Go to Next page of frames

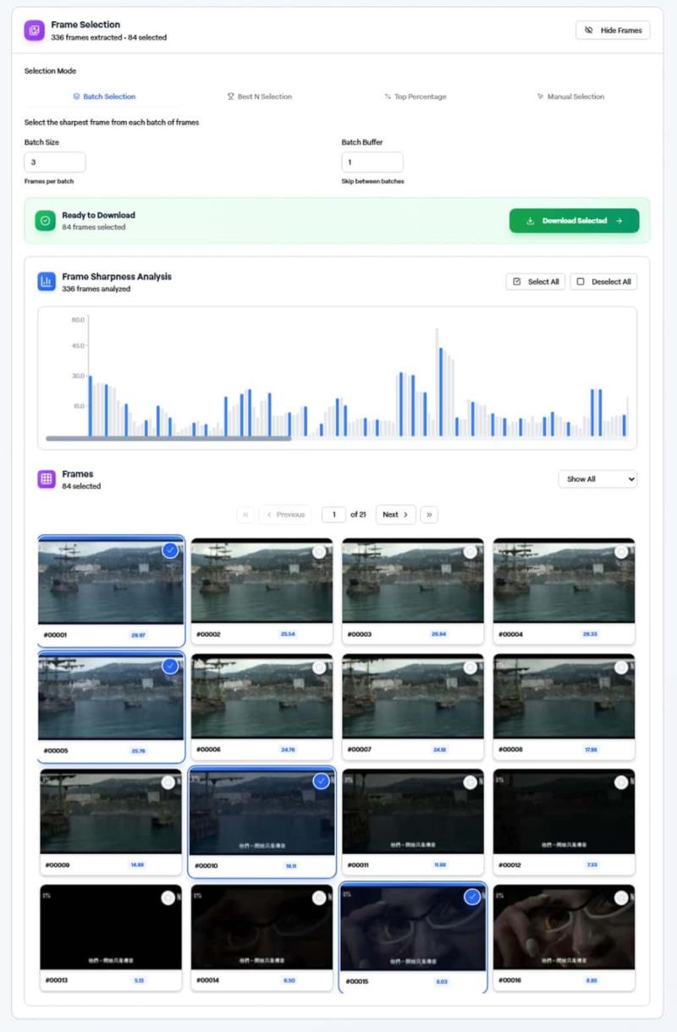tap(395, 515)
